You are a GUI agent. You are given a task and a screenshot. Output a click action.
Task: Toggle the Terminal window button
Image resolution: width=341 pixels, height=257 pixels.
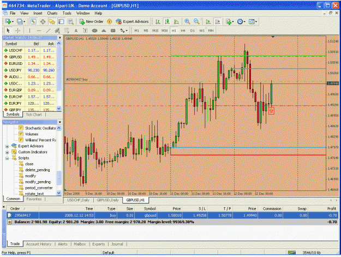point(61,21)
